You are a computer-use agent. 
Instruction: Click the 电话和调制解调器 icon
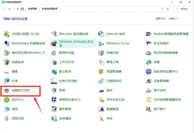point(148,53)
